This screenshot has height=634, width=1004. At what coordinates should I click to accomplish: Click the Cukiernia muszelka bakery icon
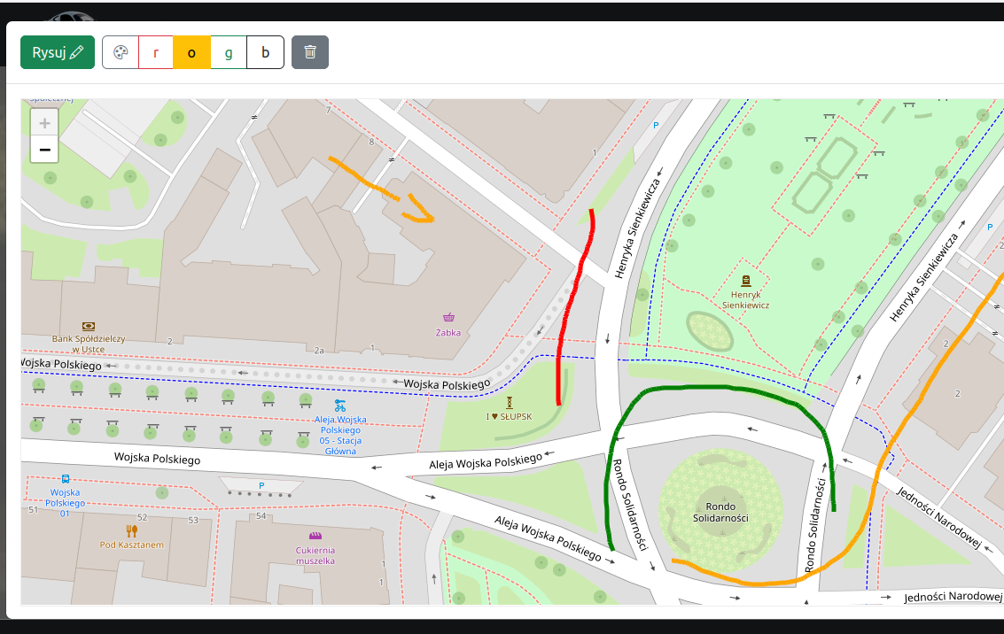pos(315,536)
